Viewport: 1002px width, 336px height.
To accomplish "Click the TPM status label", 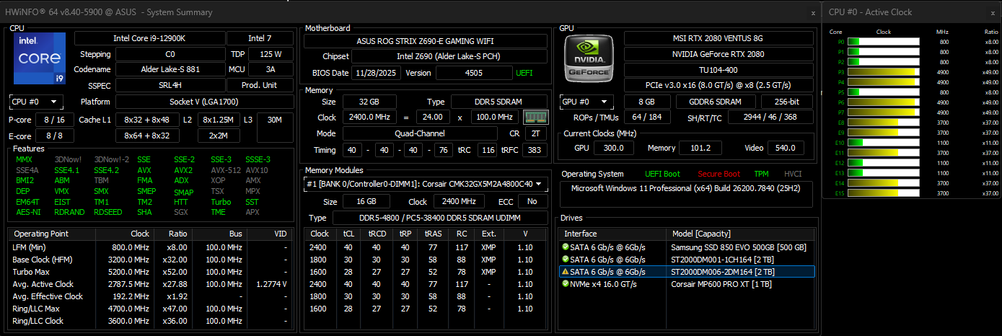I will click(x=761, y=174).
